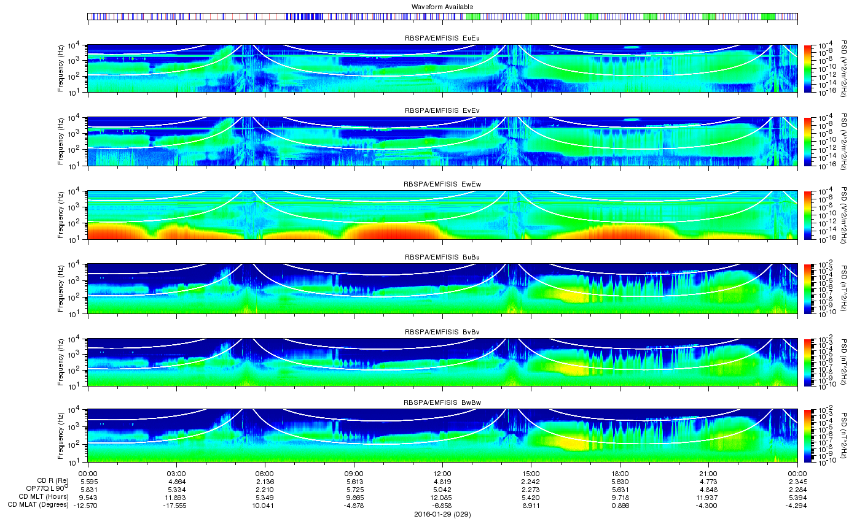Click the BwBw panel color scale bar
Screen dimensions: 865x527
[x=808, y=435]
